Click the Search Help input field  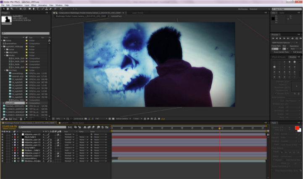click(287, 9)
